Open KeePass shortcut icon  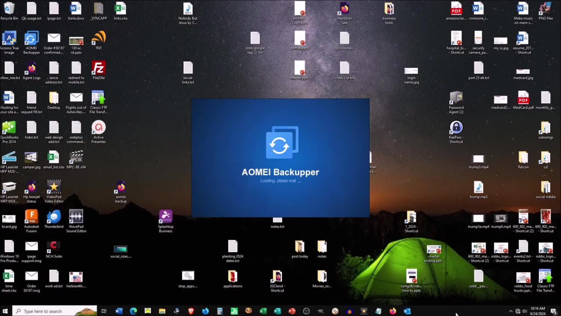pyautogui.click(x=456, y=132)
